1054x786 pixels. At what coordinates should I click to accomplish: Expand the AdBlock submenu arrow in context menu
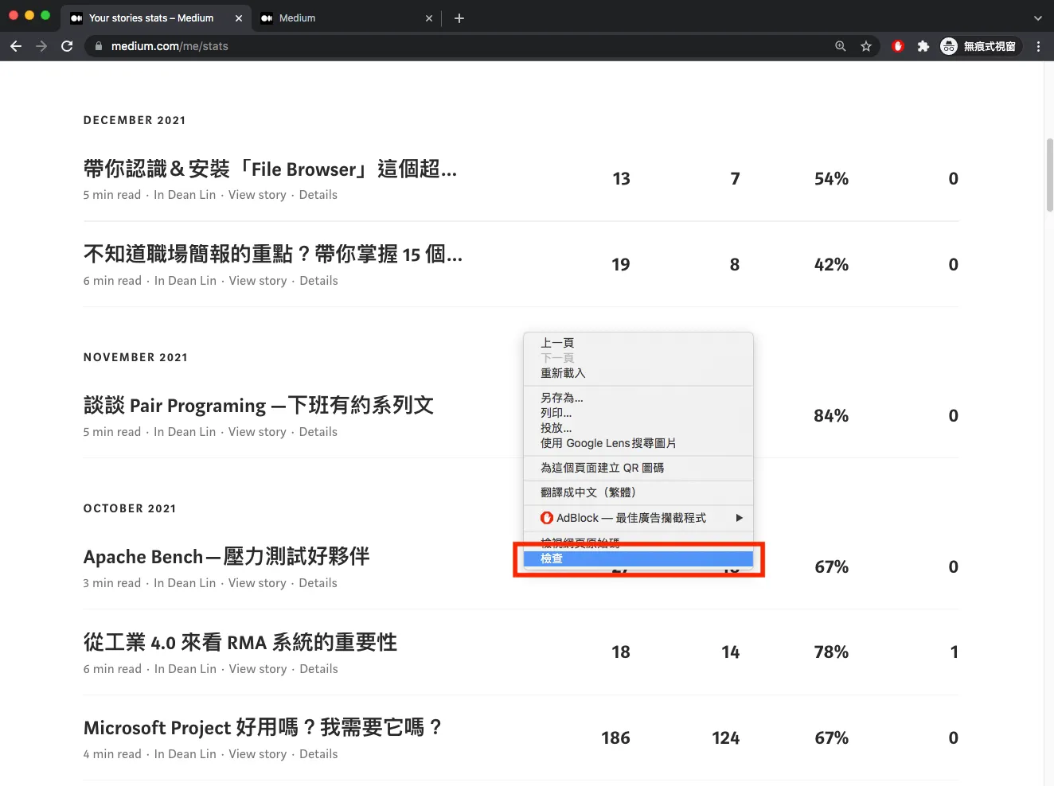point(740,518)
